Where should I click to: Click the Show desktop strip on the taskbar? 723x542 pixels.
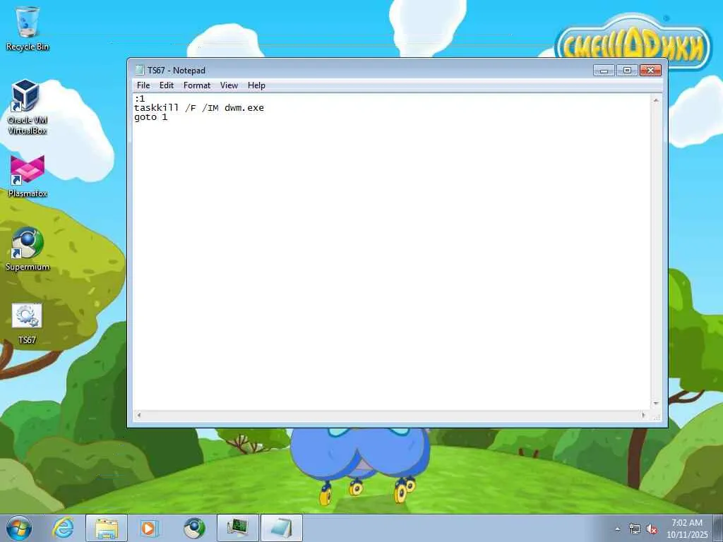717,528
